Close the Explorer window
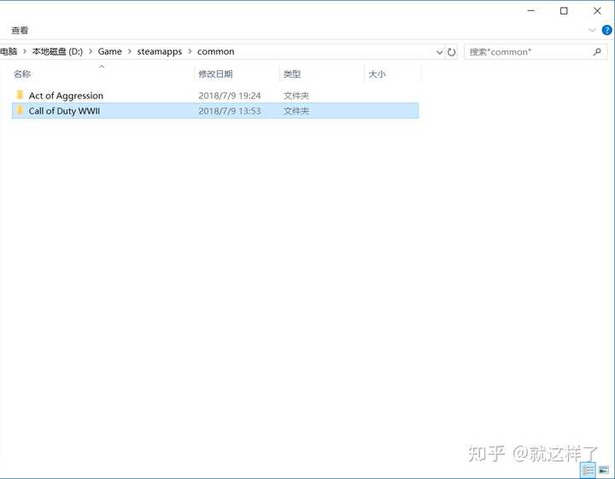This screenshot has height=479, width=615. click(597, 10)
